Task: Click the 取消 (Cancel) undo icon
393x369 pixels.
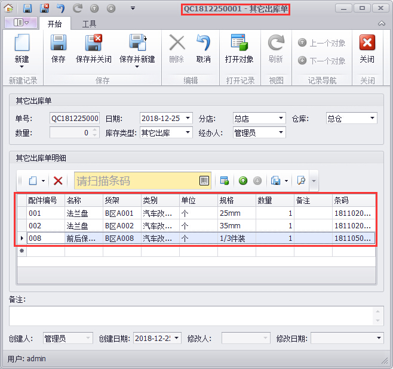Action: click(203, 44)
